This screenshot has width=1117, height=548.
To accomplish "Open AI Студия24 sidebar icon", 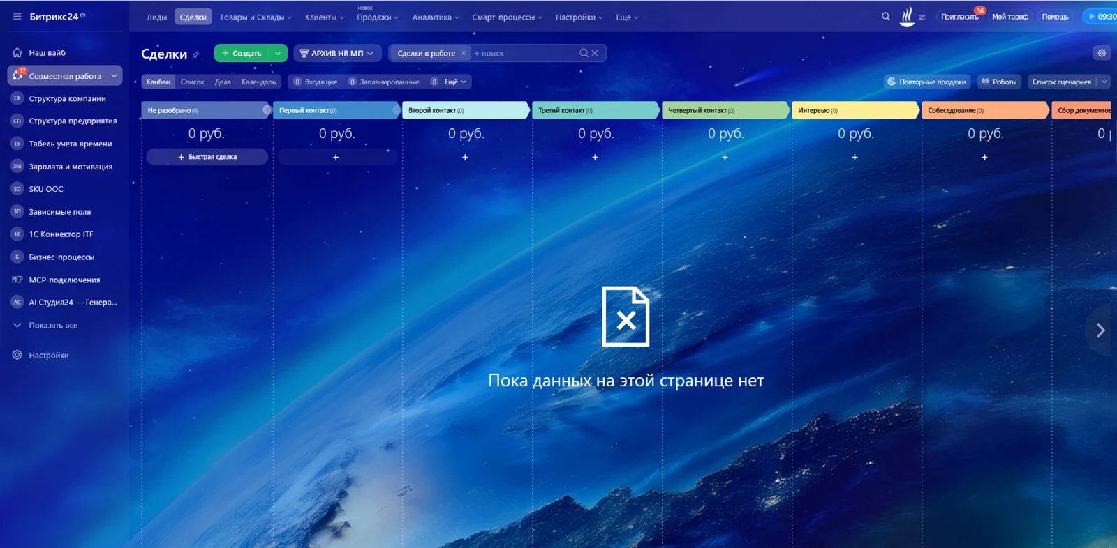I will (17, 302).
